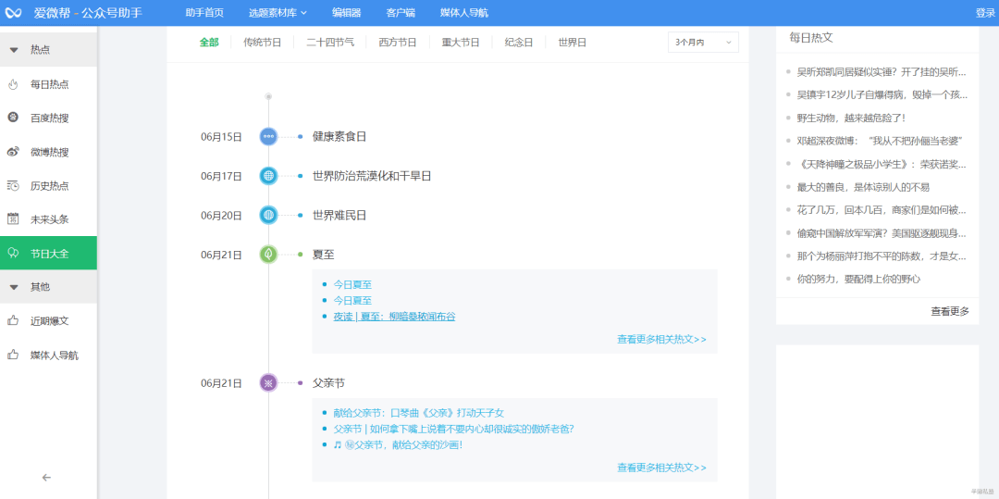Select the 近期爆文 thumbs-up icon
This screenshot has width=999, height=499.
[x=13, y=320]
